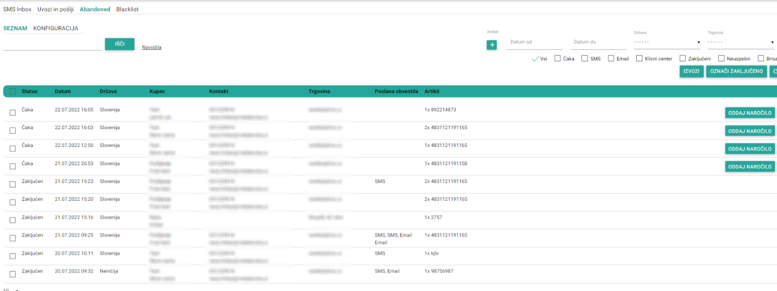Click the Nemčija country cell

pyautogui.click(x=109, y=271)
